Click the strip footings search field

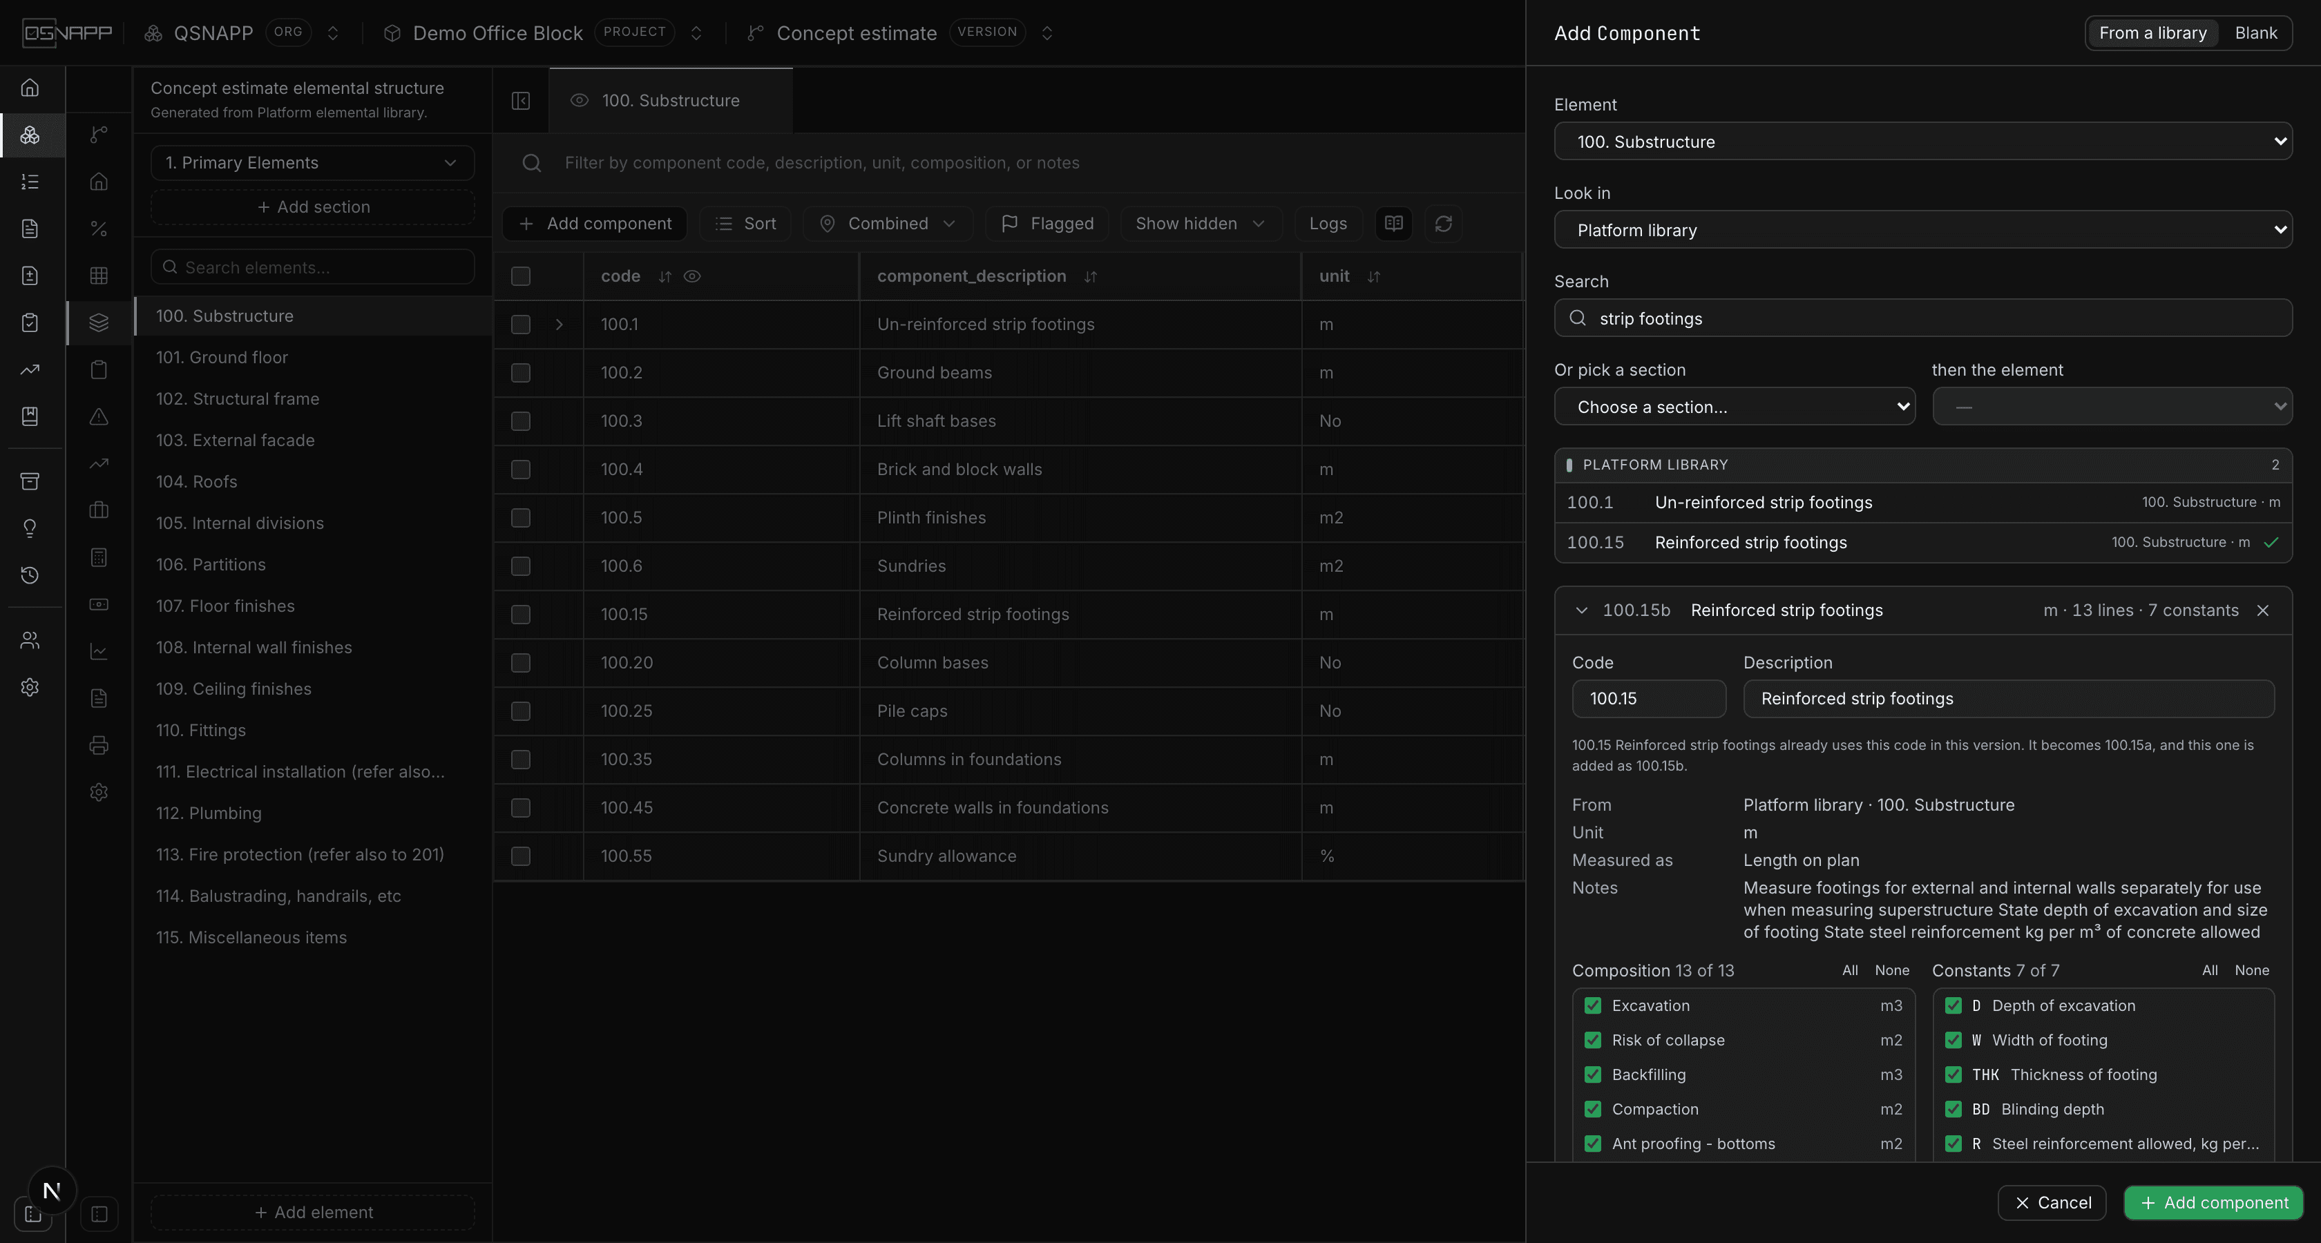click(x=1922, y=318)
